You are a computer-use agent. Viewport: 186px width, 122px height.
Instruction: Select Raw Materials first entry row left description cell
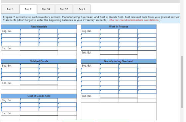(11, 35)
